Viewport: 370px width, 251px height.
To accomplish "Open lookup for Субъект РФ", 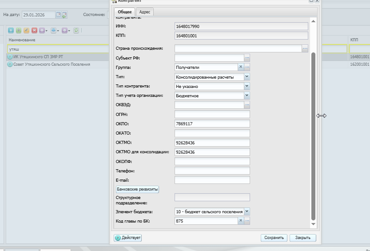I will click(247, 58).
